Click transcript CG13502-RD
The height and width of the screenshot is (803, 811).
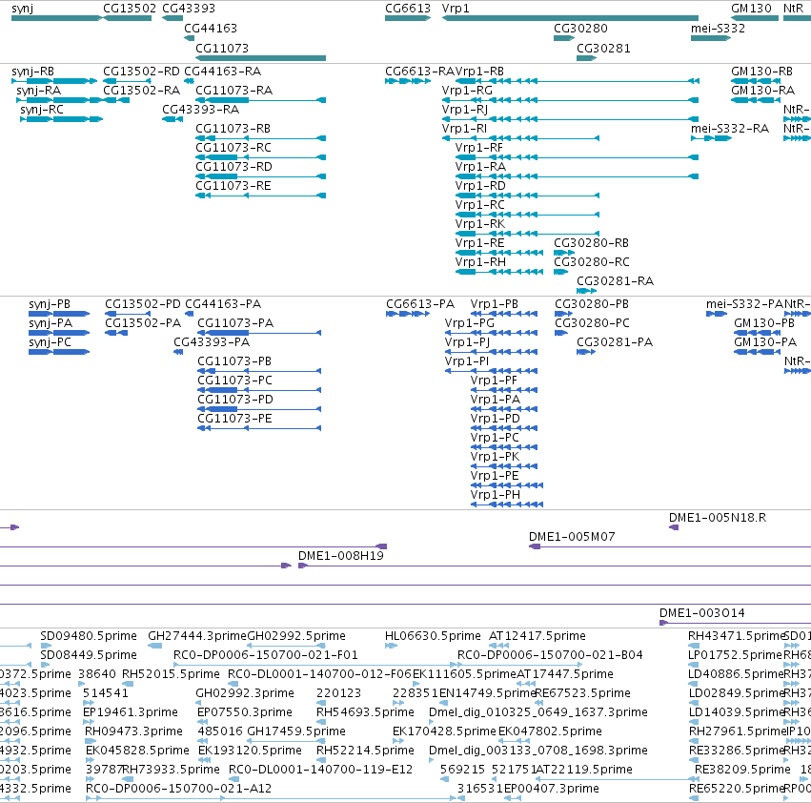(141, 72)
